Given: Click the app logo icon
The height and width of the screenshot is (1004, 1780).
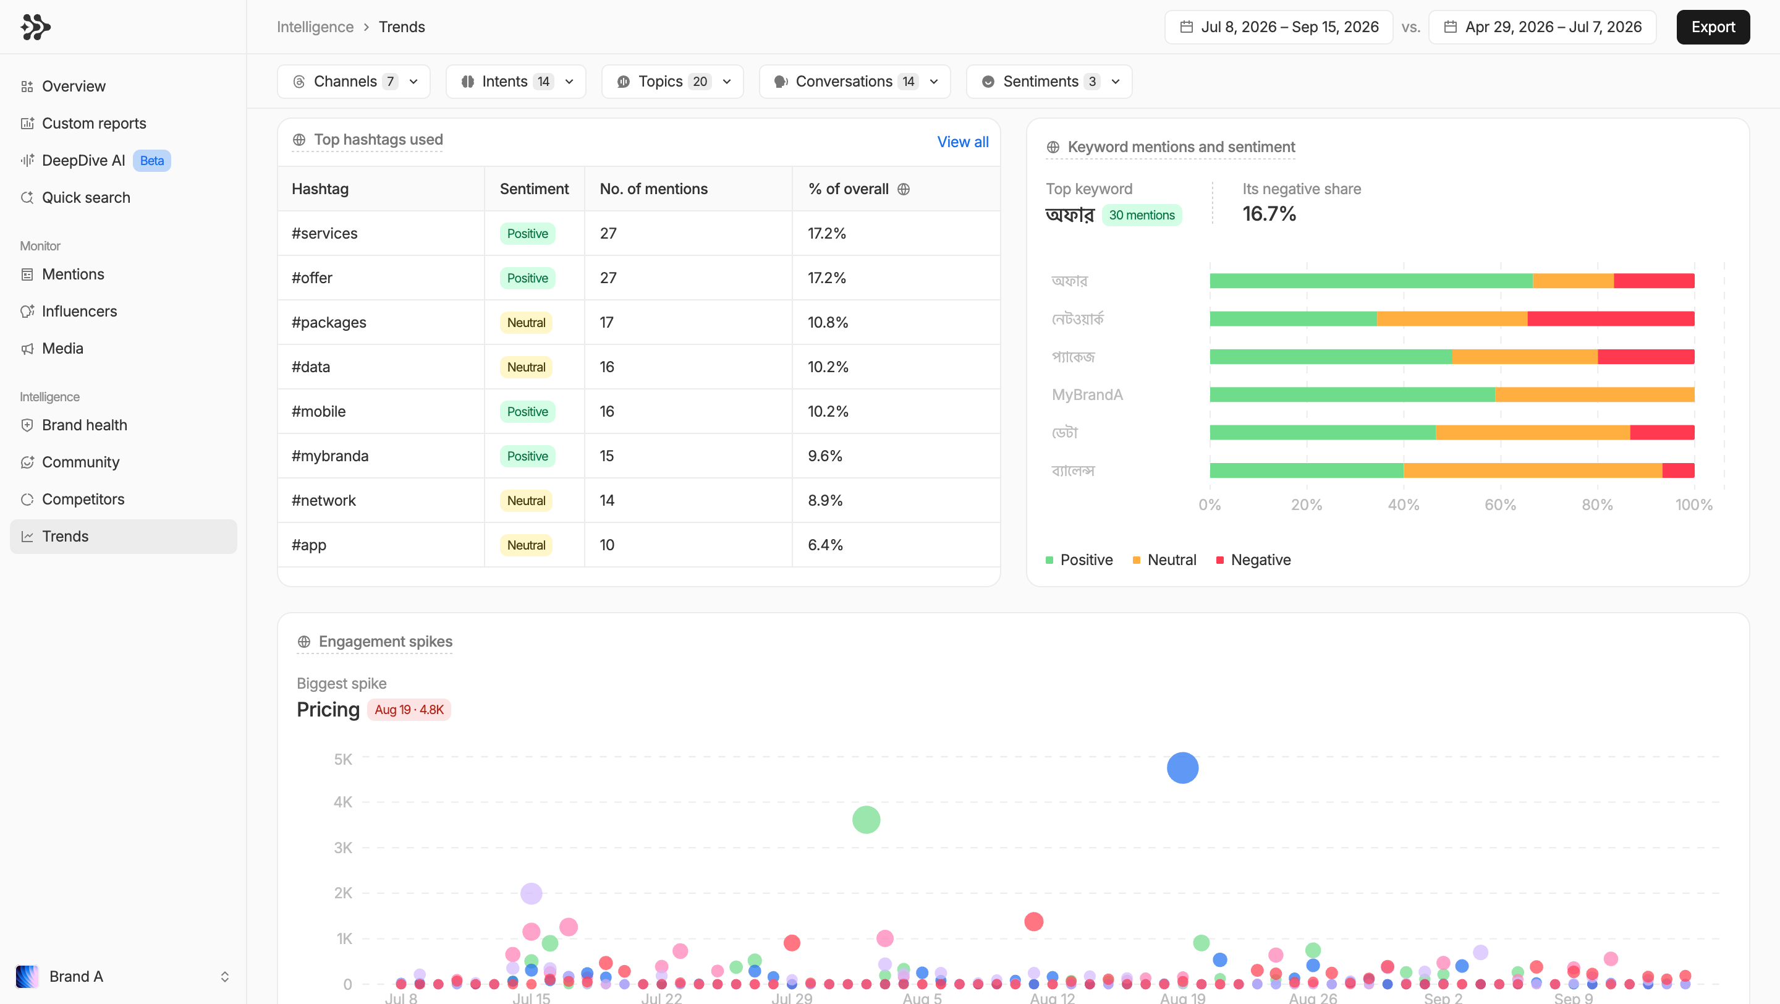Looking at the screenshot, I should click(x=35, y=27).
